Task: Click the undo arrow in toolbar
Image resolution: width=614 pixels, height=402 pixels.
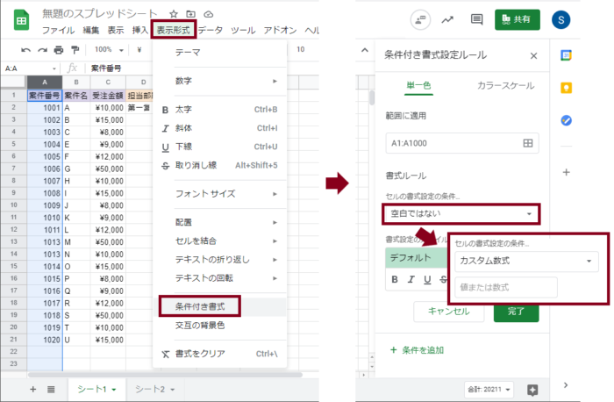Action: (25, 50)
